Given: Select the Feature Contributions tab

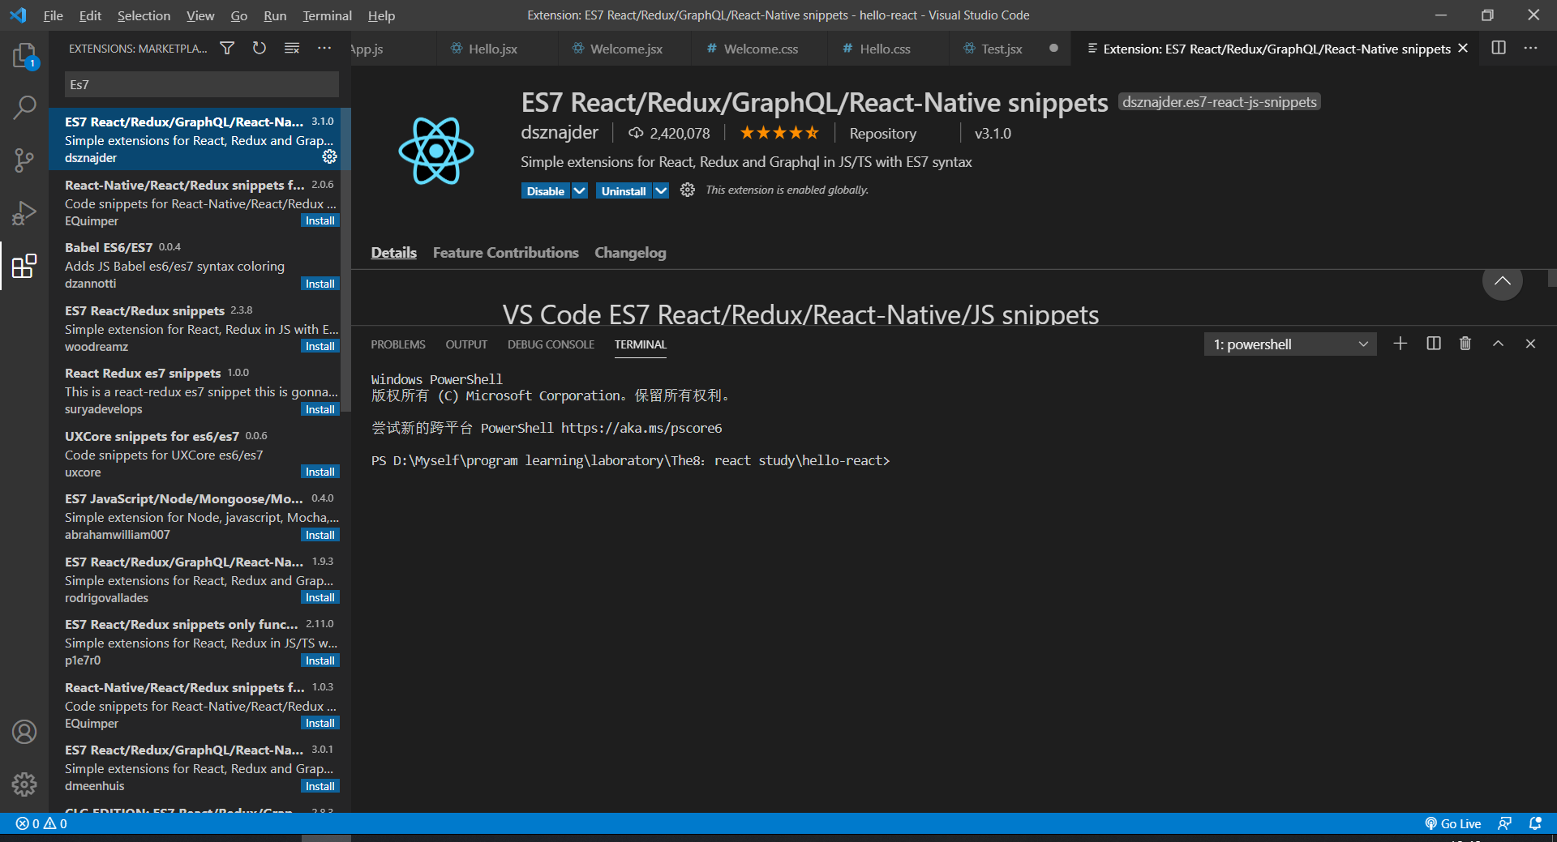Looking at the screenshot, I should 505,252.
